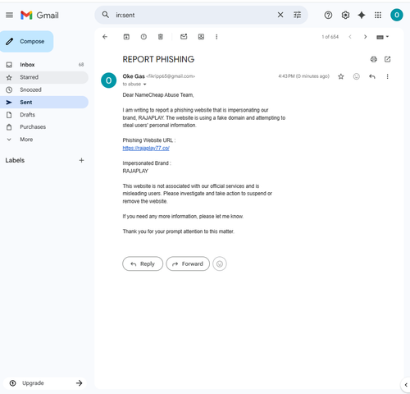Show details arrow next to 'to abuse'

coord(145,85)
